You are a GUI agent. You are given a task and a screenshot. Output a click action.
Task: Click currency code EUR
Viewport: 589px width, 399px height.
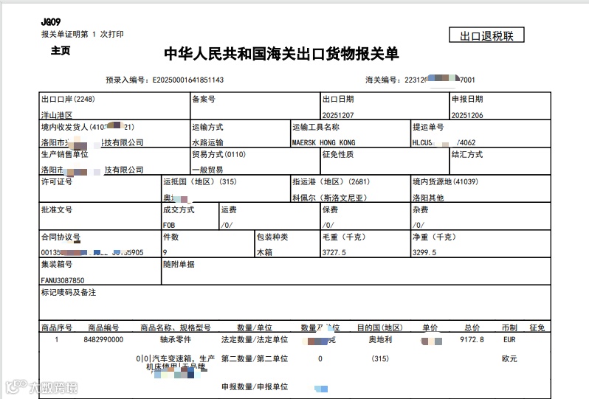509,340
